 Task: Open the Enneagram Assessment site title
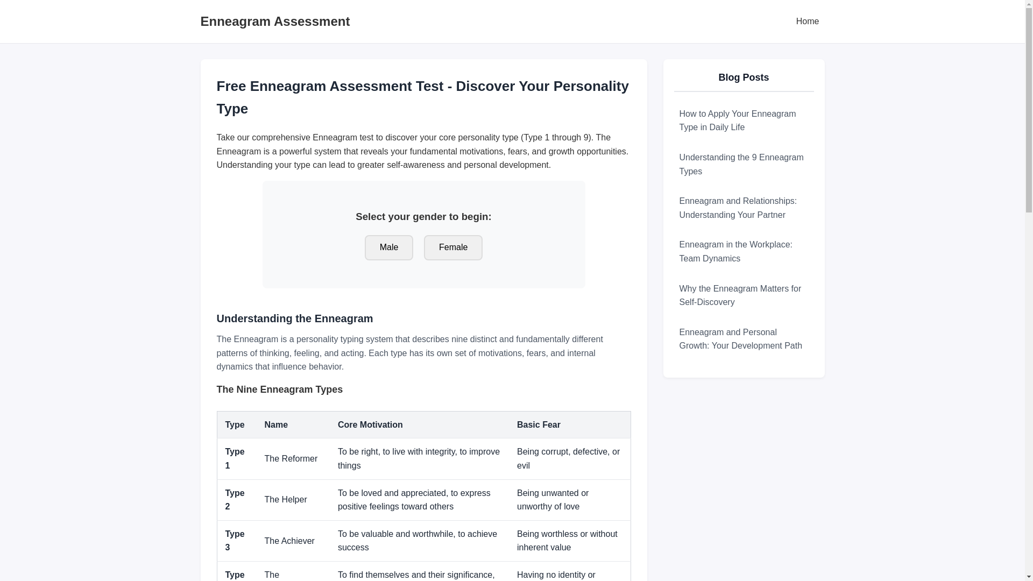click(x=275, y=22)
